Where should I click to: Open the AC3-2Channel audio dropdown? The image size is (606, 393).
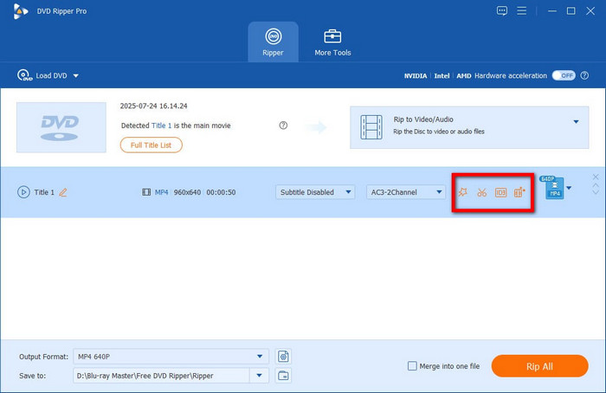[405, 192]
